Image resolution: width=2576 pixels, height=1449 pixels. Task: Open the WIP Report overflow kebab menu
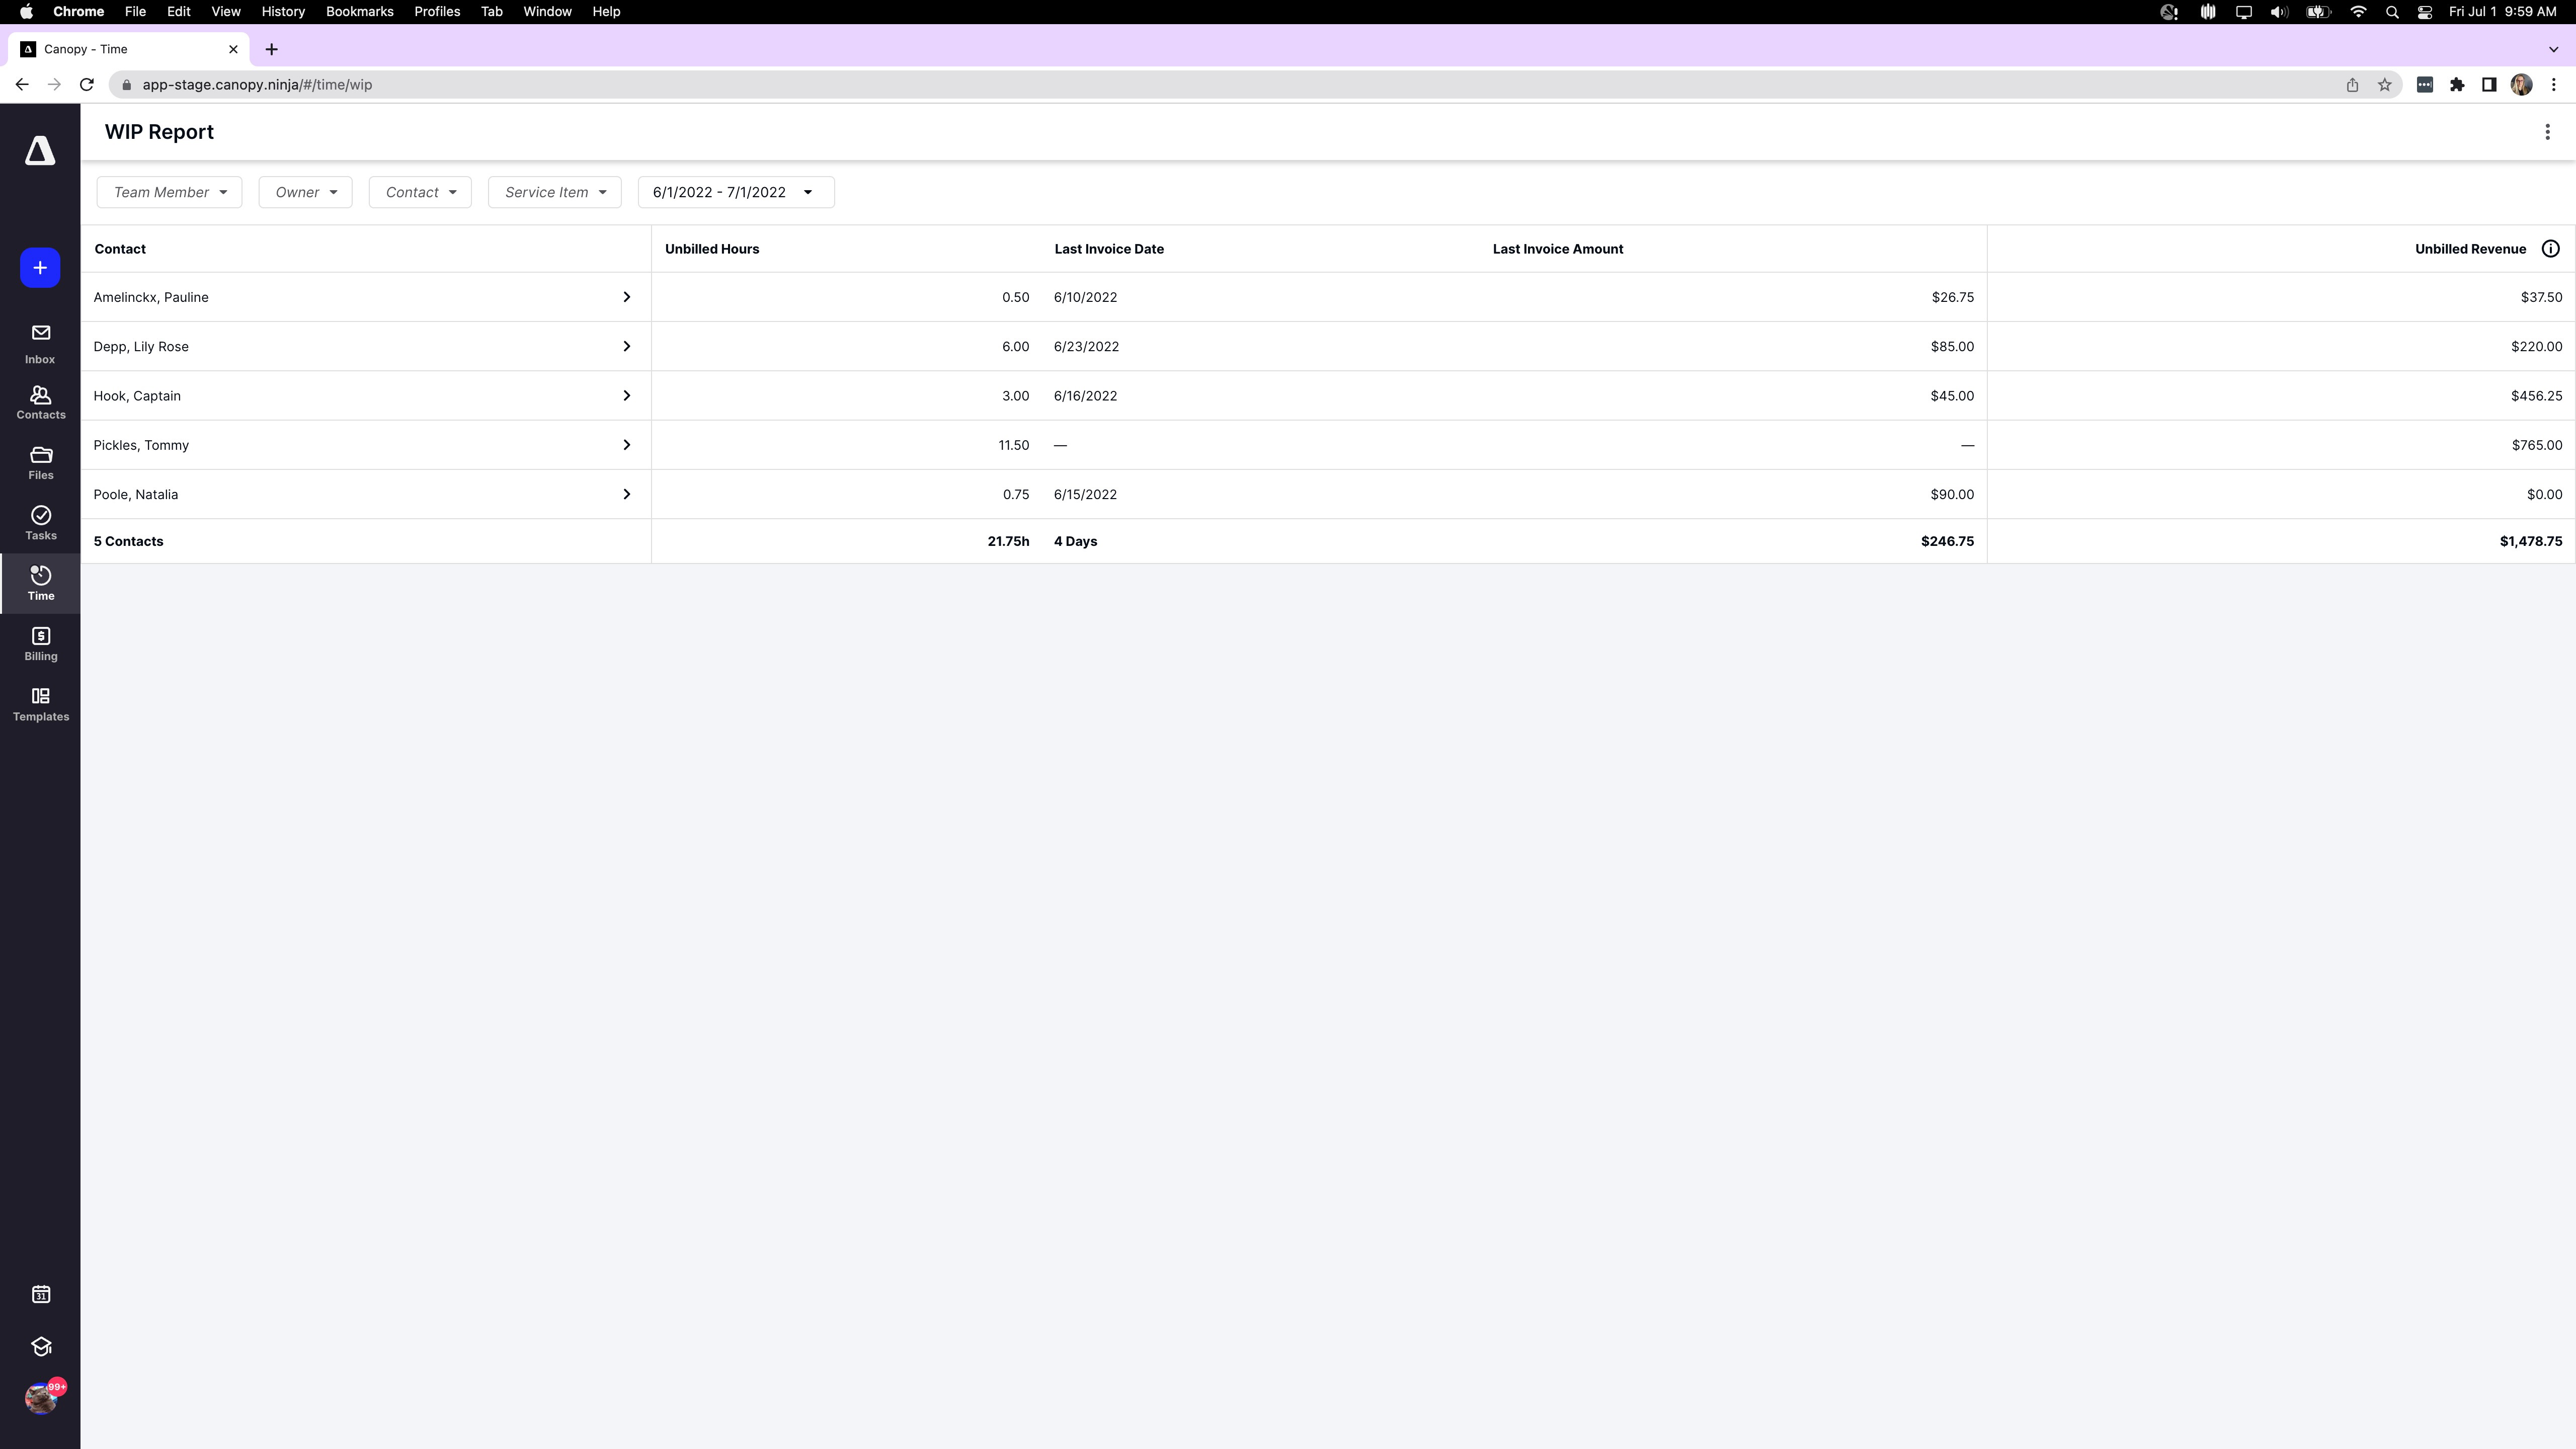point(2546,131)
